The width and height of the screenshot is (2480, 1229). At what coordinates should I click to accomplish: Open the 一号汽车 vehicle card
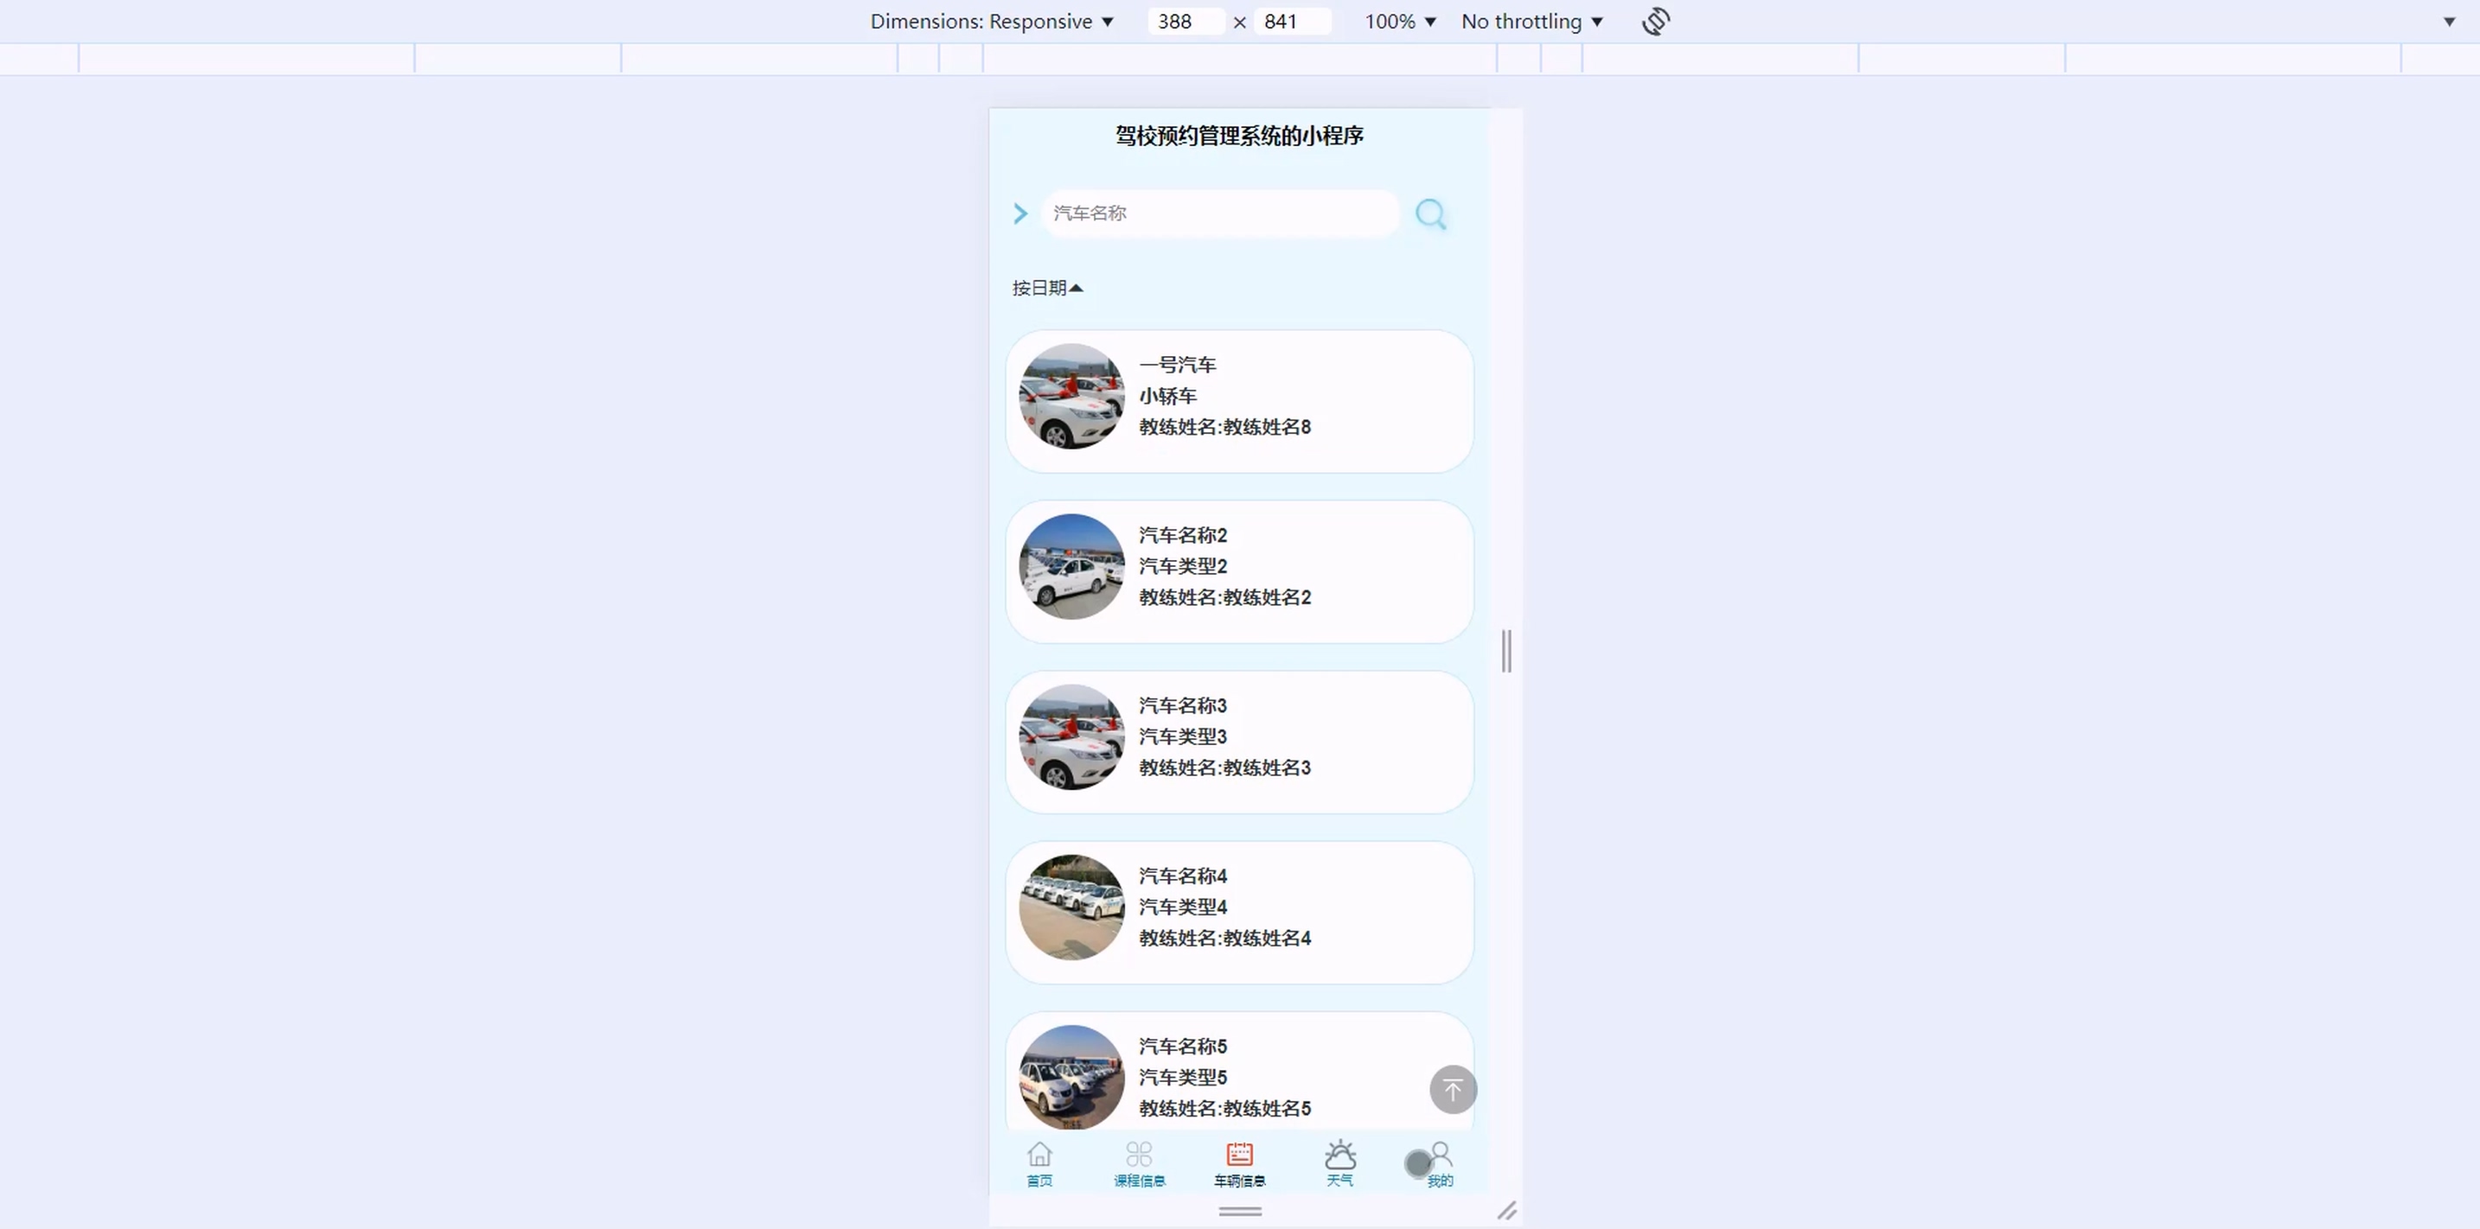coord(1239,400)
